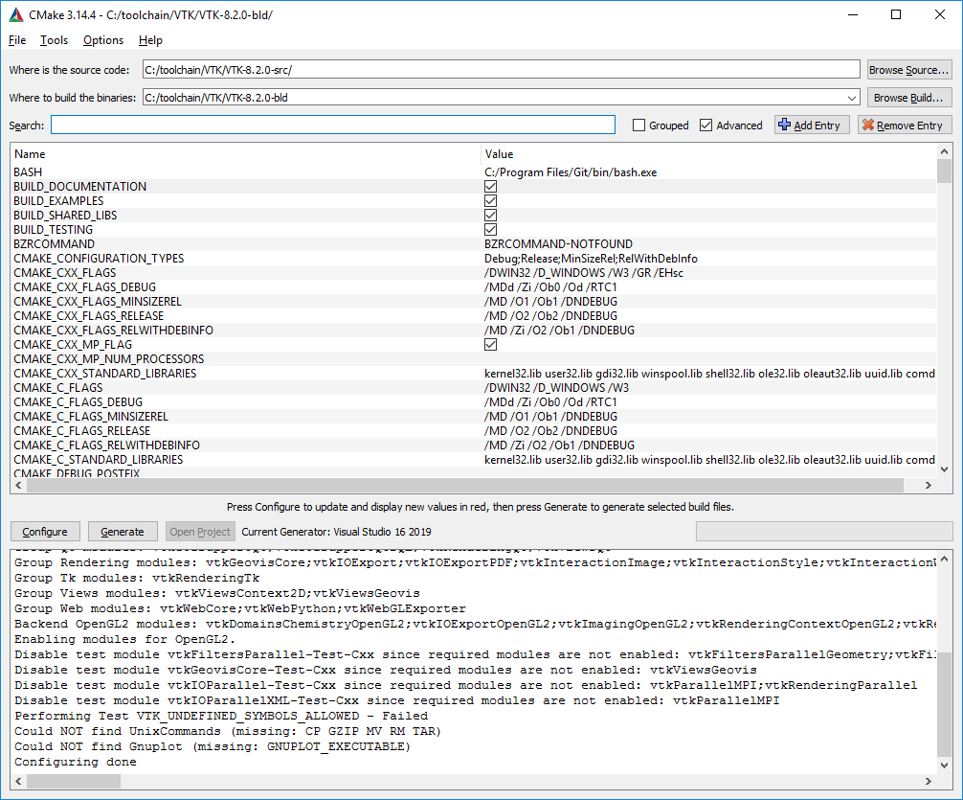Image resolution: width=963 pixels, height=800 pixels.
Task: Click the output log horizontal scrollbar thumb
Action: tap(74, 781)
